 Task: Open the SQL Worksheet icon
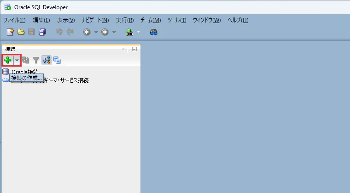pyautogui.click(x=129, y=32)
